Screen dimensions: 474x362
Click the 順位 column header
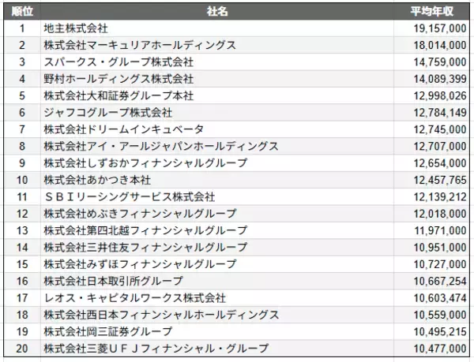[x=22, y=12]
